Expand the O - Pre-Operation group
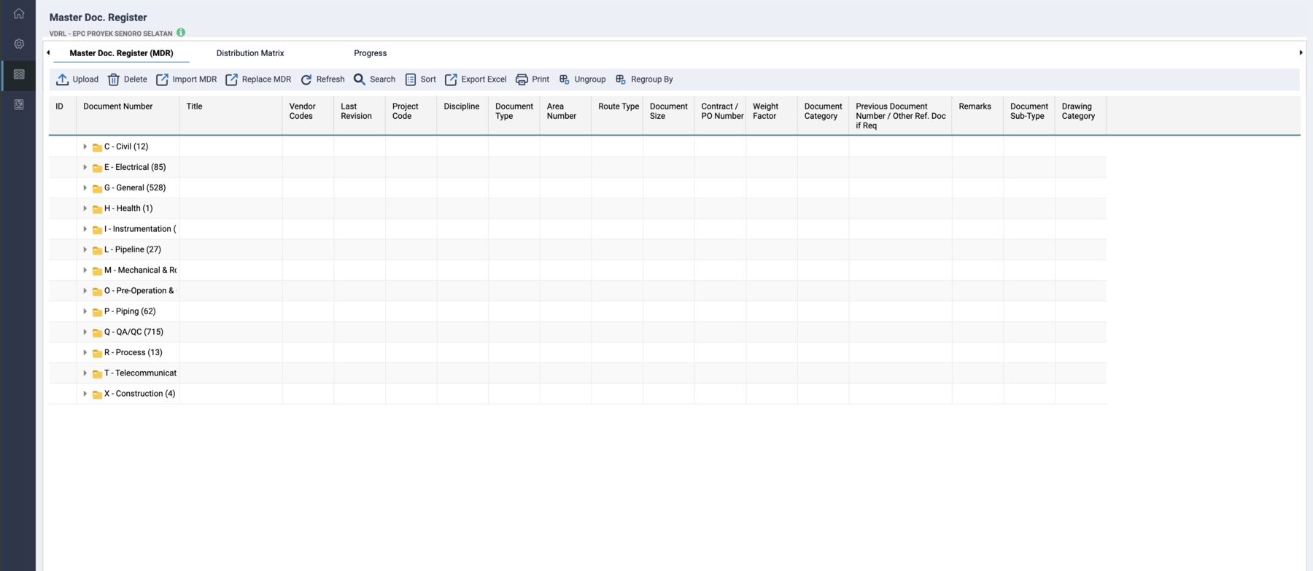This screenshot has width=1313, height=571. tap(85, 291)
